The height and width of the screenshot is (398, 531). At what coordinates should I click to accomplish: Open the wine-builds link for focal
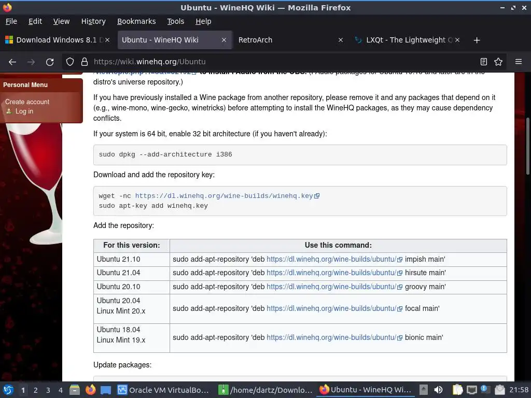(x=334, y=308)
